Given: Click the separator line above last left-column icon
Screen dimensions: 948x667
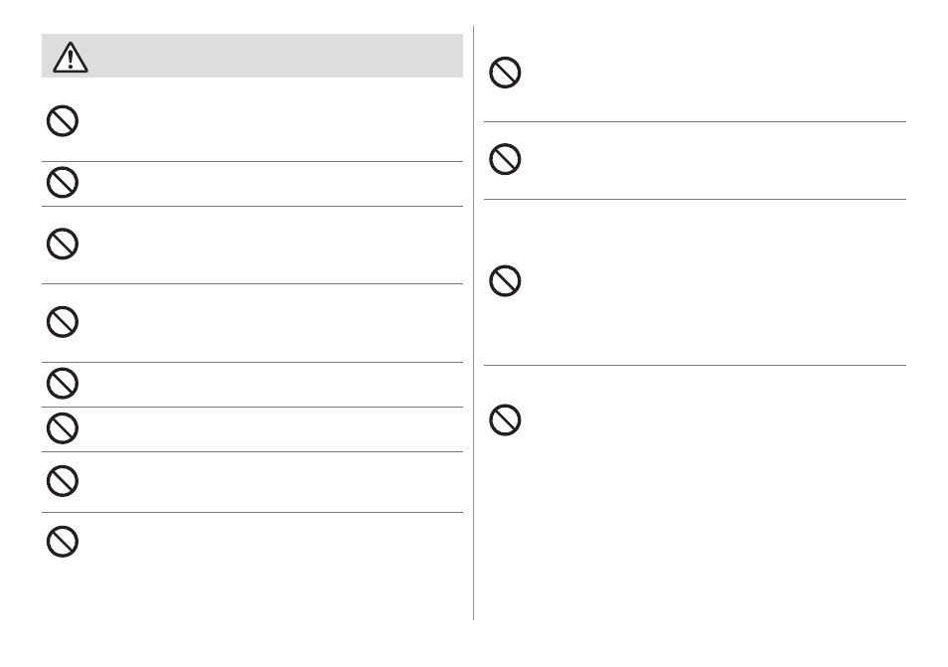Looking at the screenshot, I should pyautogui.click(x=252, y=512).
